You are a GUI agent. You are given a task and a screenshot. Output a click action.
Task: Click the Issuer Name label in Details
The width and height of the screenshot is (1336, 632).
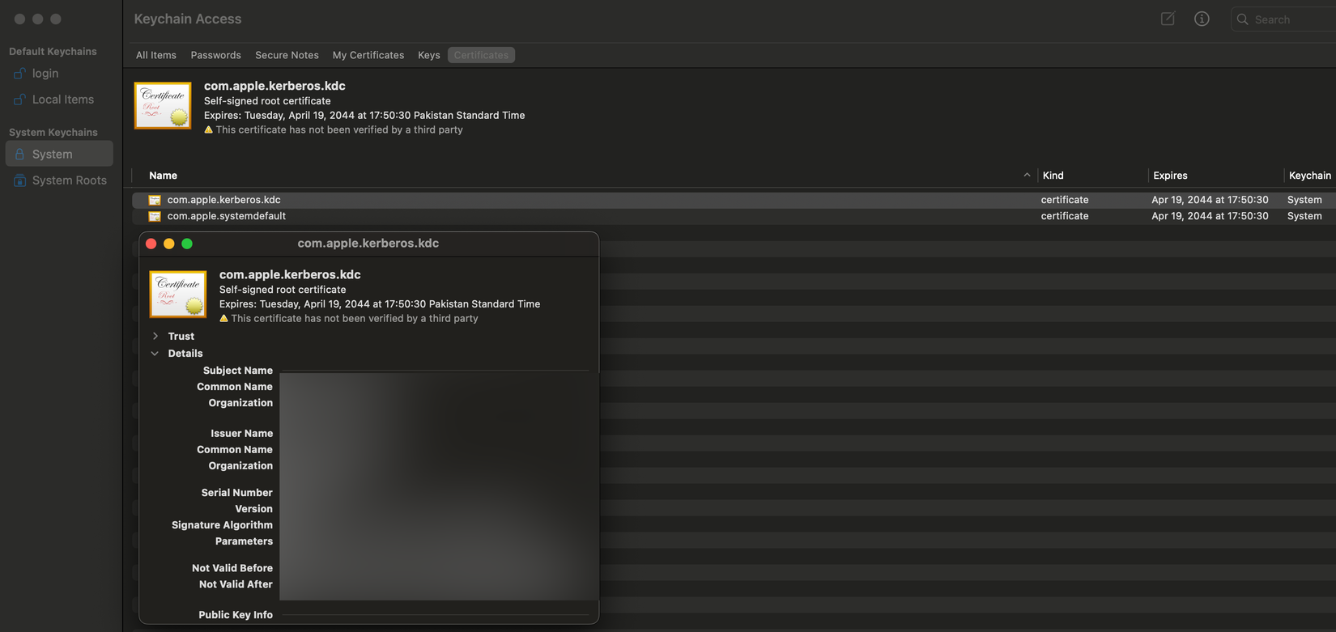pos(241,434)
